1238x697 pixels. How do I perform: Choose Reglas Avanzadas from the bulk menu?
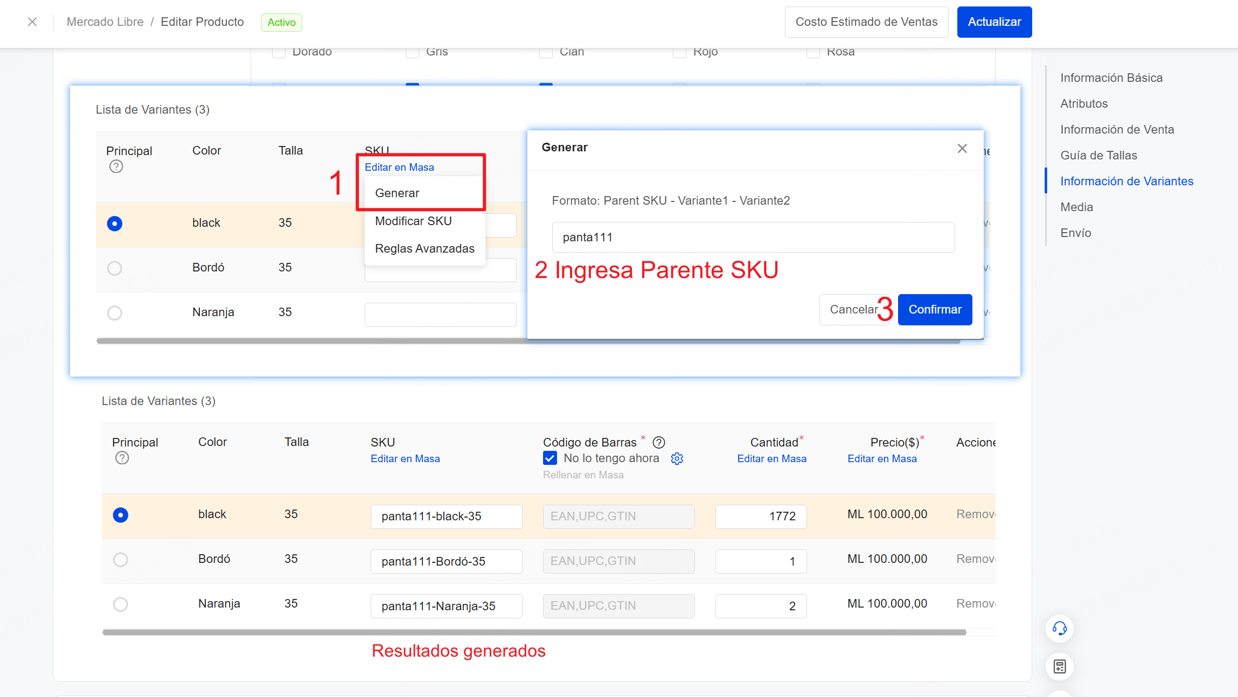tap(425, 248)
